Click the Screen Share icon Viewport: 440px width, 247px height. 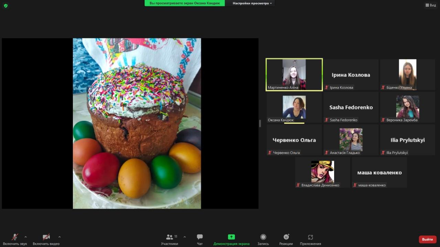point(231,237)
